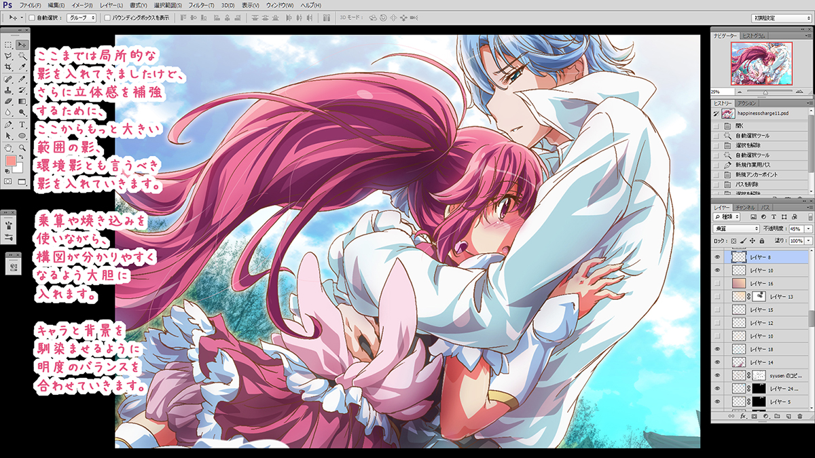815x458 pixels.
Task: Click the Navigator preview thumbnail
Action: tap(761, 62)
